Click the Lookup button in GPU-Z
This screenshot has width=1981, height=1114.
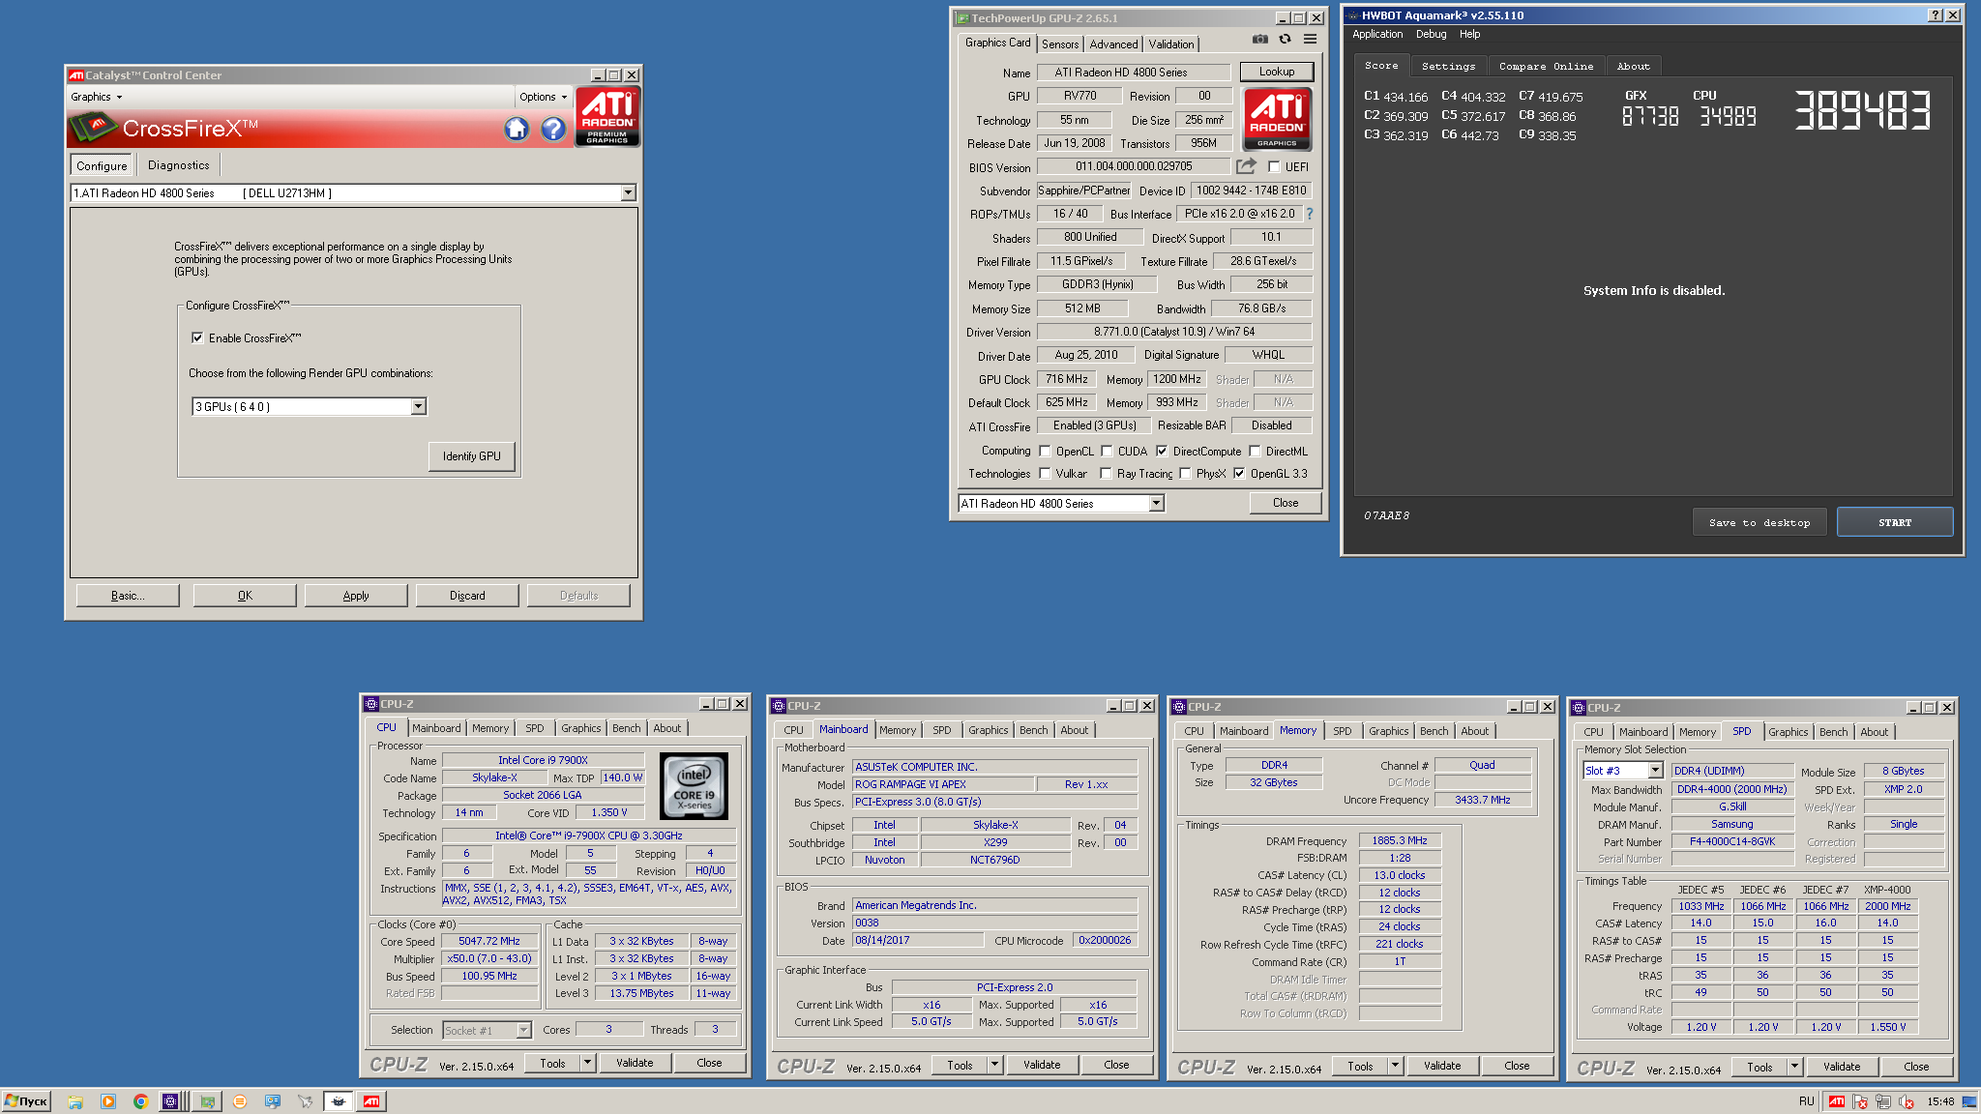pos(1277,72)
